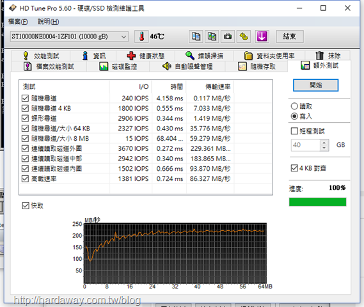364x307 pixels.
Task: Click the copy text to clipboard icon
Action: (196, 36)
